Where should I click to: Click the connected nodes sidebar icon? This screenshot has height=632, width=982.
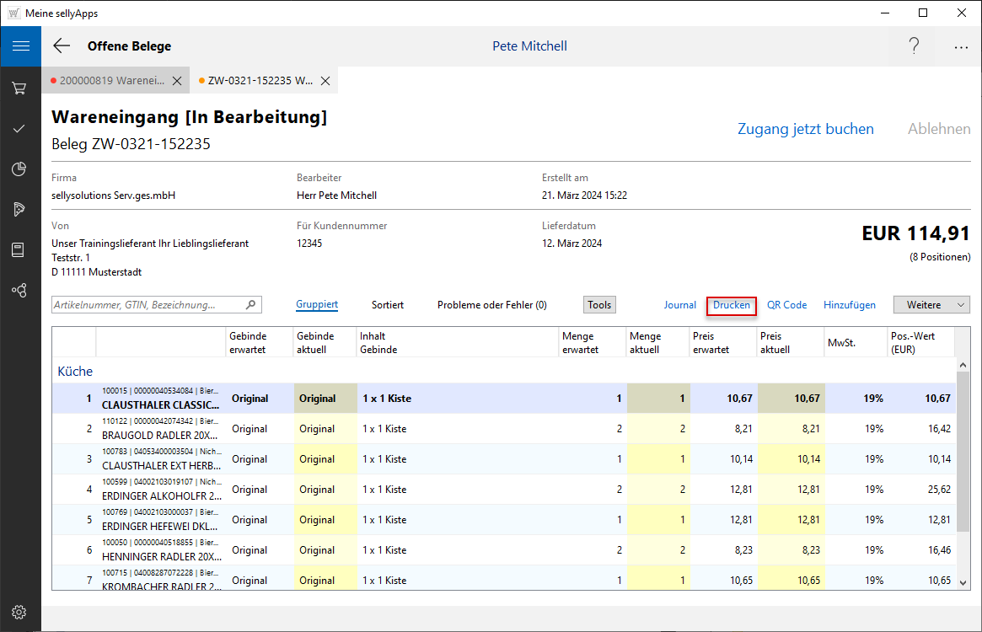click(20, 291)
